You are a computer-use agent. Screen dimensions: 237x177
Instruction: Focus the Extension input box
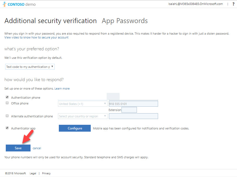129,110
